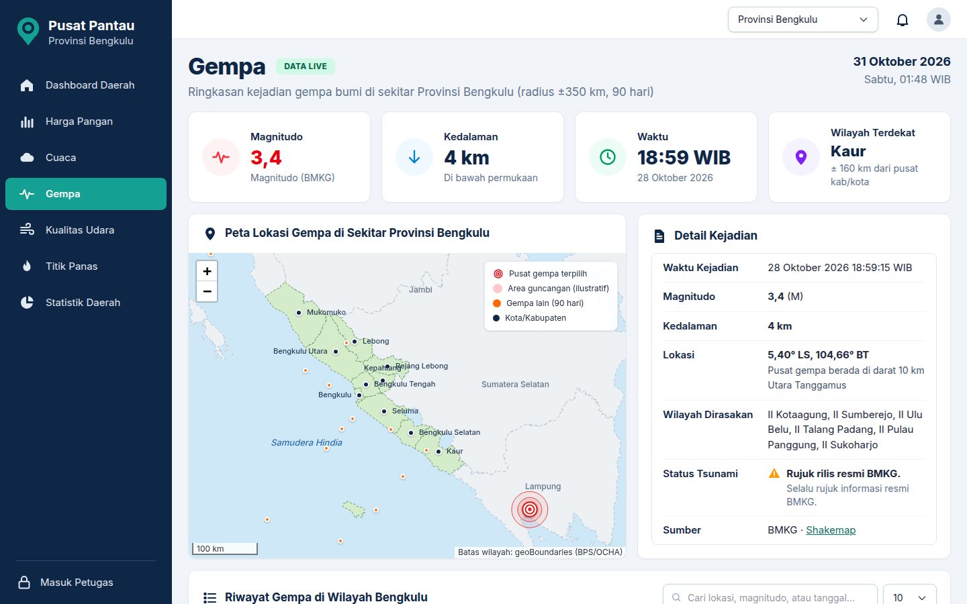Viewport: 967px width, 604px height.
Task: Click the "5,40° LS, 104,66° BT" coordinates
Action: pos(819,355)
